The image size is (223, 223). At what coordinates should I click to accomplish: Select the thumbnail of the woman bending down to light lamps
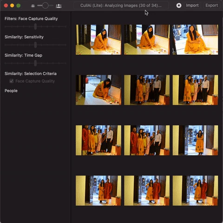click(98, 90)
